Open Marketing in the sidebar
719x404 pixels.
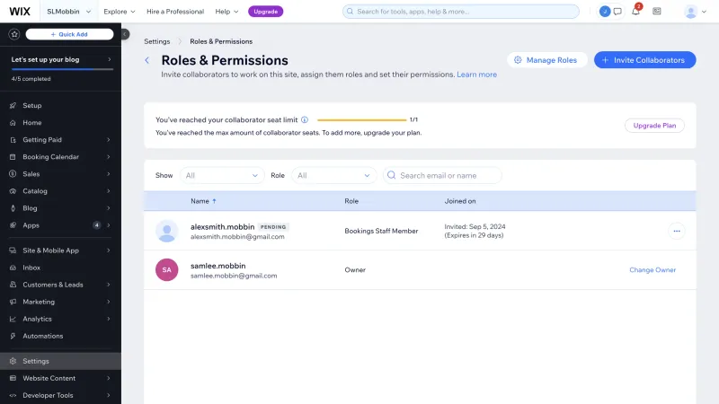(x=60, y=302)
